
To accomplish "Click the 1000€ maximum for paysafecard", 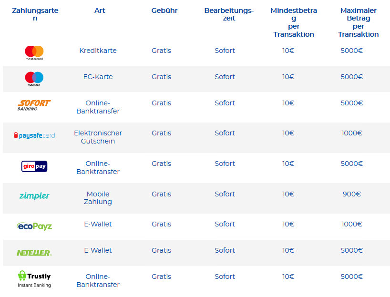I will 352,133.
